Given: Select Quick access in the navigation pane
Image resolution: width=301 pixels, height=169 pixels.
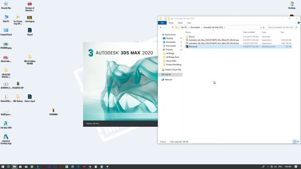Looking at the screenshot, I should pyautogui.click(x=170, y=34).
